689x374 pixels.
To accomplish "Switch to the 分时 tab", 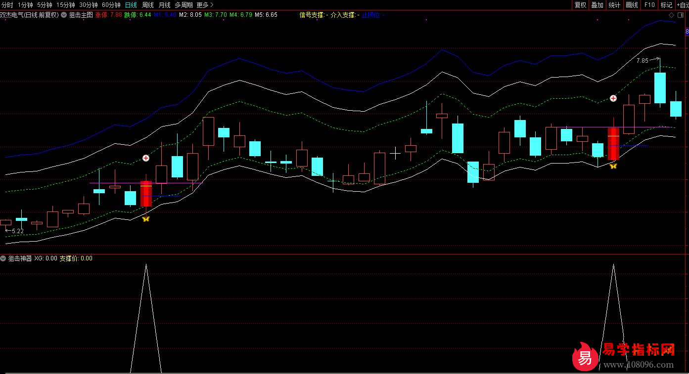I will point(7,5).
